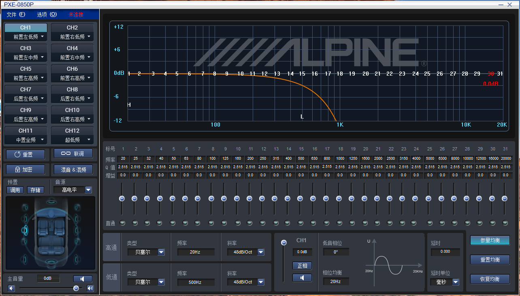The width and height of the screenshot is (520, 296).
Task: Open low-pass 类型 贝塞尔 dropdown
Action: click(146, 282)
